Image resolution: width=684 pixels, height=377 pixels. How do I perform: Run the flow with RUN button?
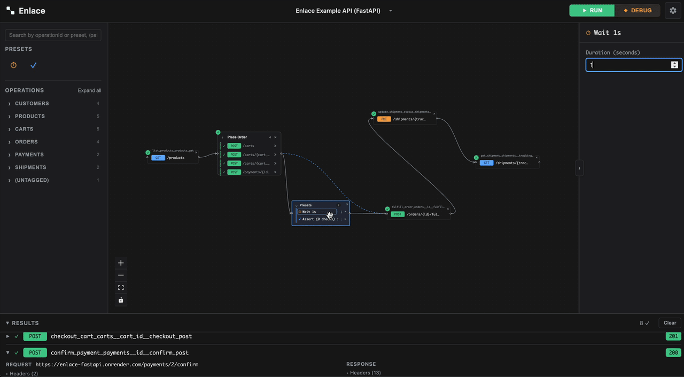tap(592, 11)
